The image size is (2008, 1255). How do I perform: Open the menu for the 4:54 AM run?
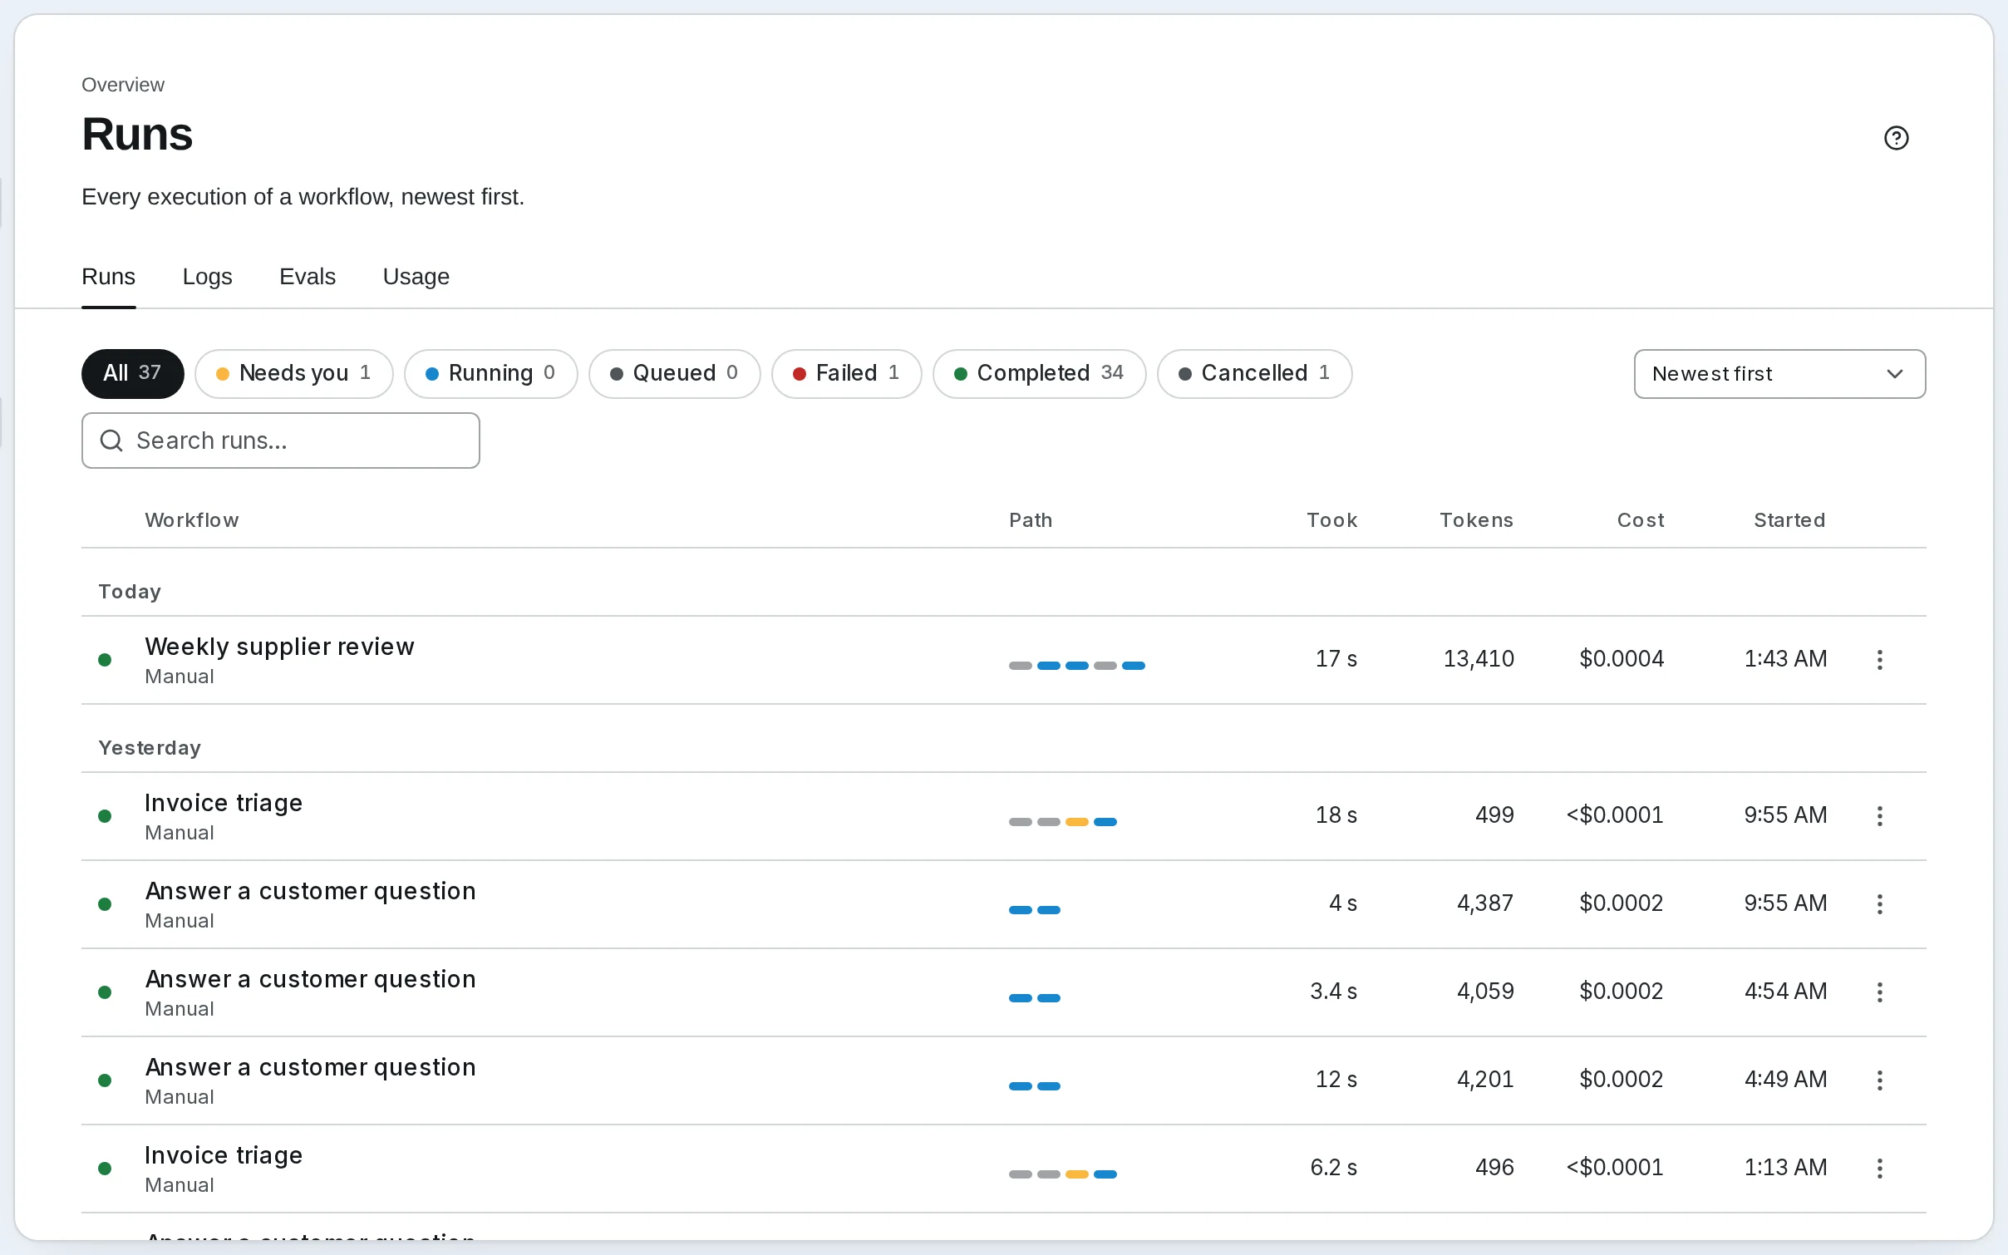[1879, 992]
